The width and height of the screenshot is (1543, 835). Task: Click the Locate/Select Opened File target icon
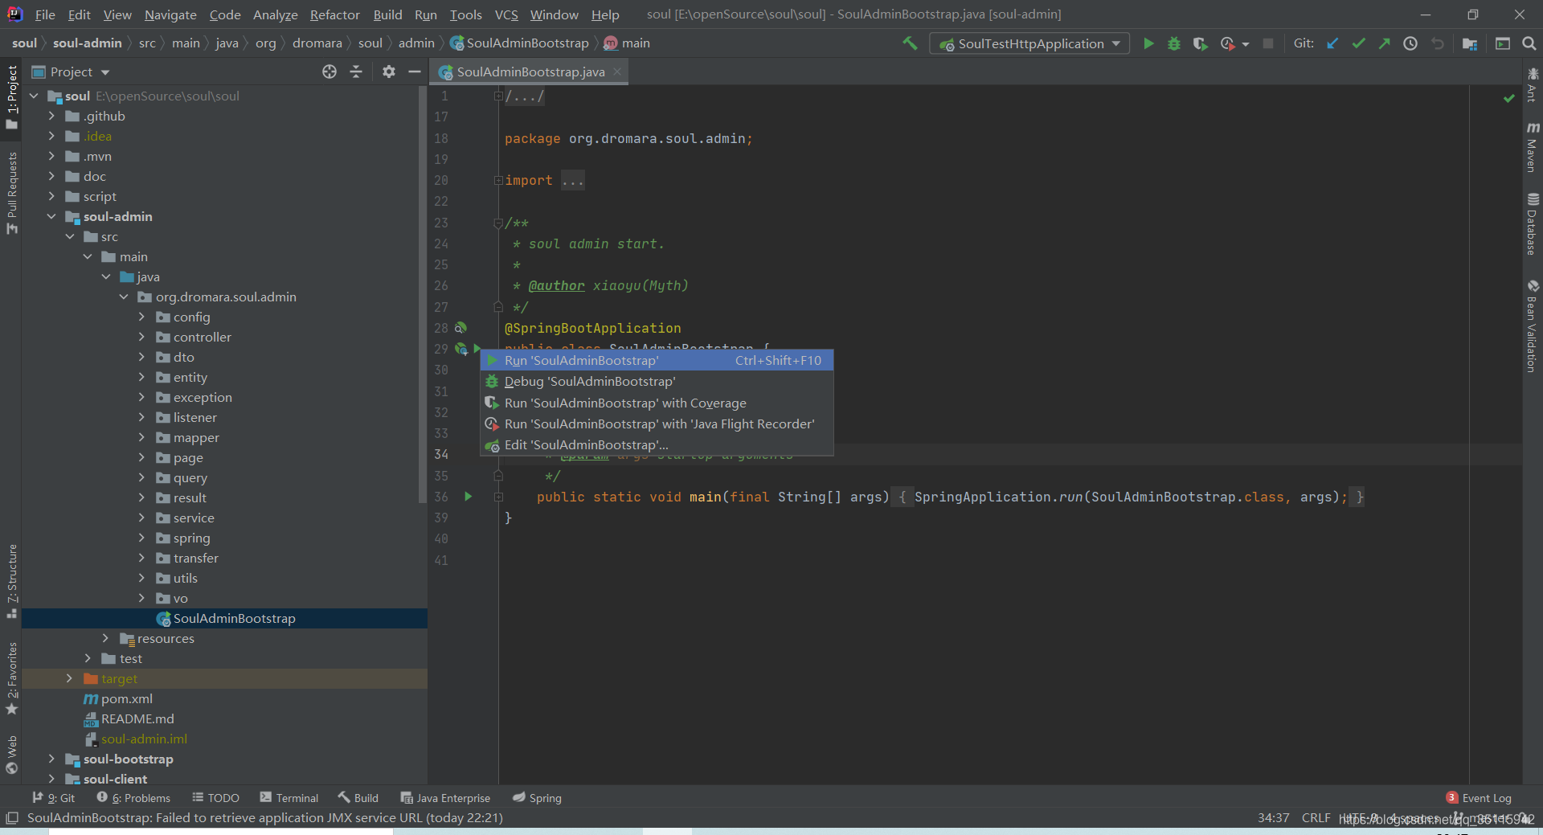pyautogui.click(x=329, y=72)
